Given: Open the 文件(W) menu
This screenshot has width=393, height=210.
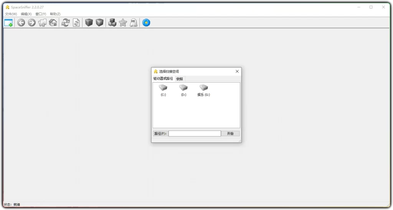Looking at the screenshot, I should point(11,14).
